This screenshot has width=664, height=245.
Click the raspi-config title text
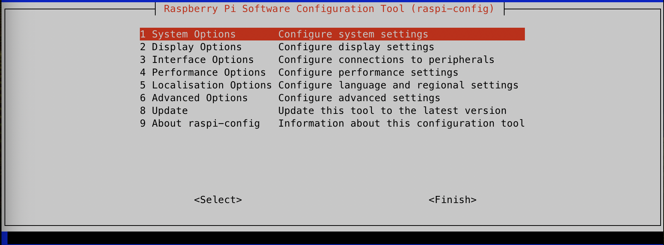[329, 9]
